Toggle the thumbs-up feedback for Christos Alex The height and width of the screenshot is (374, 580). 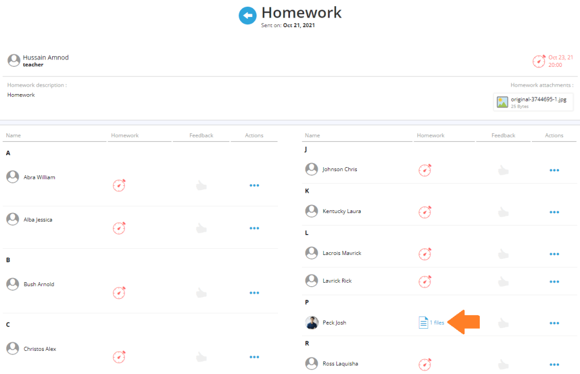click(x=201, y=356)
